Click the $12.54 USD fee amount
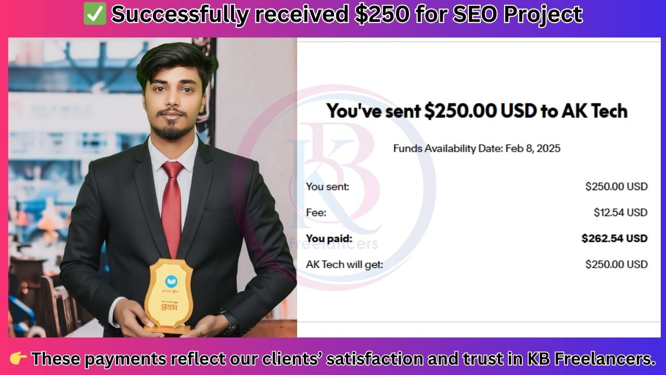 [620, 213]
